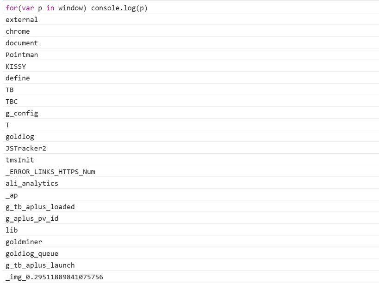Select the 'g_aplus_pv_id' entry
379x283 pixels.
(x=191, y=218)
